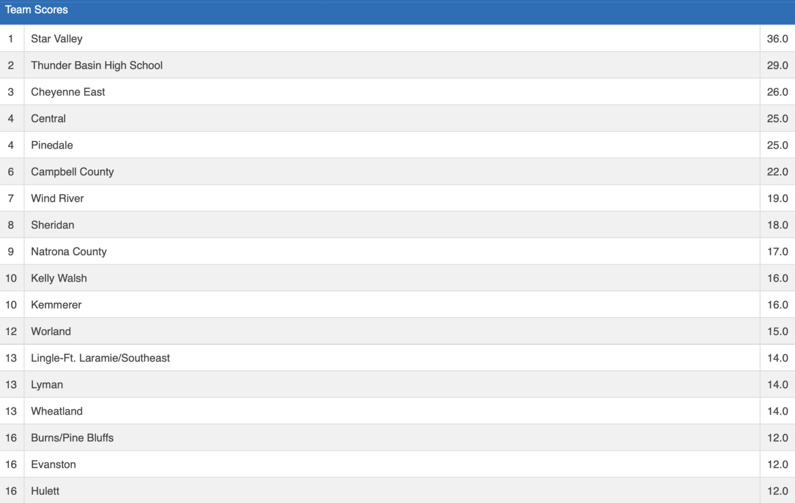Select the Sheridan team row
This screenshot has height=503, width=795.
52,225
